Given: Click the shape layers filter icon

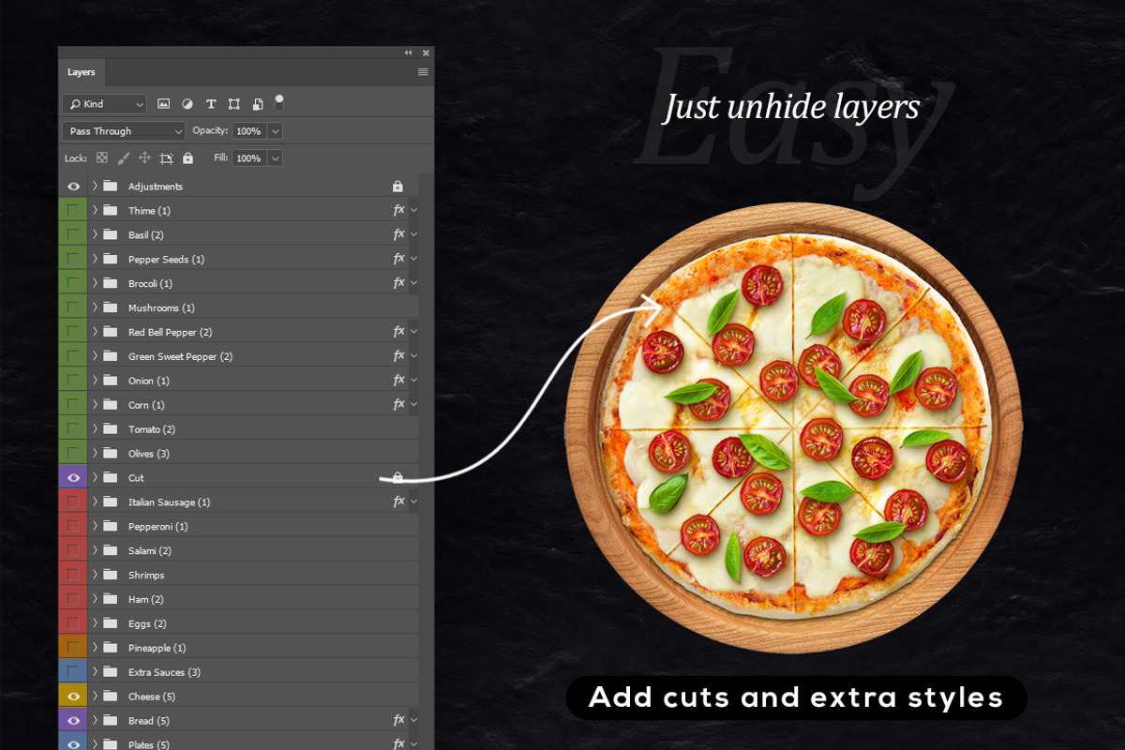Looking at the screenshot, I should [x=233, y=103].
